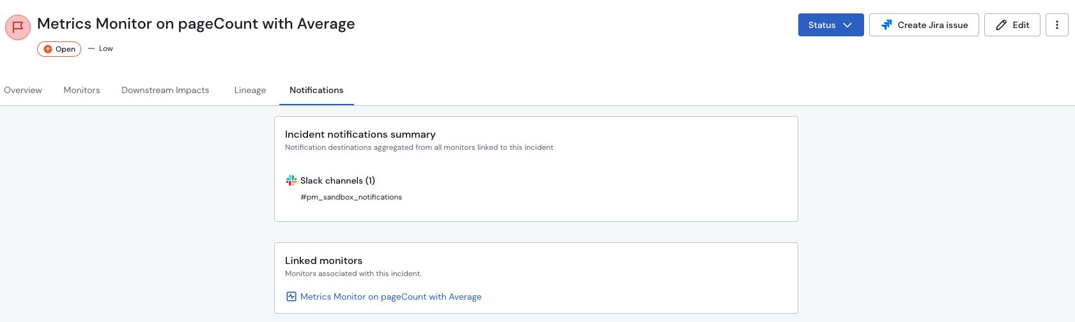
Task: Click the Incident notifications summary heading
Action: click(x=360, y=135)
